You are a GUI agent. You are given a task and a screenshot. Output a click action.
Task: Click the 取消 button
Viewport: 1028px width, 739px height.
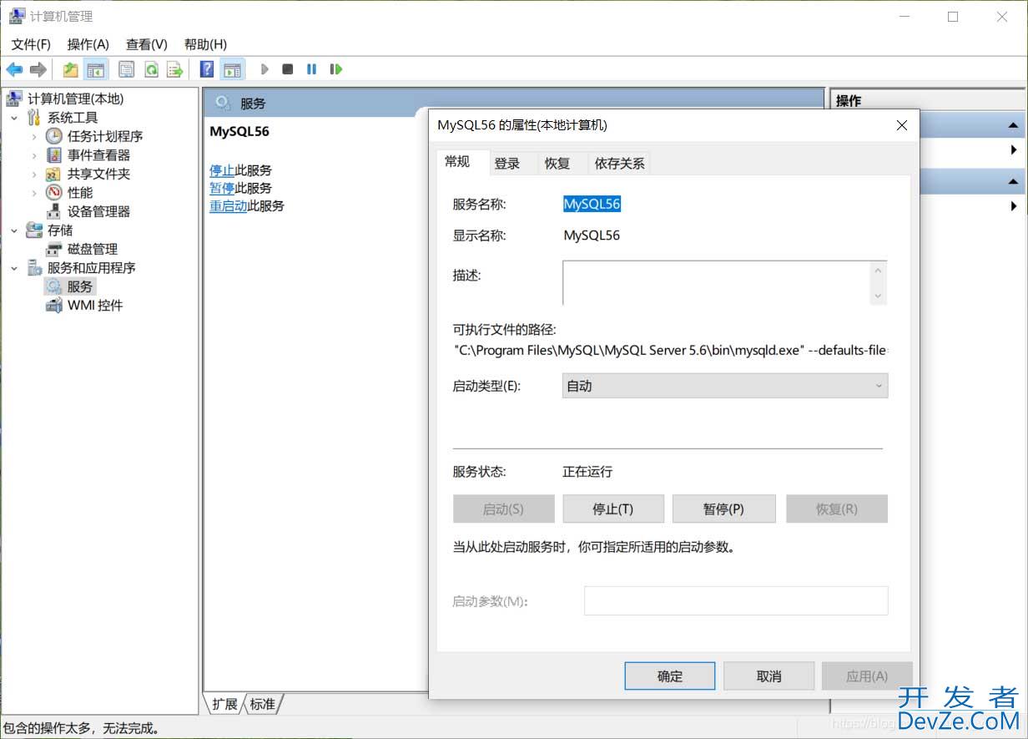coord(768,676)
